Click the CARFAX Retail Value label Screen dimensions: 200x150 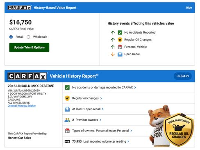pyautogui.click(x=21, y=29)
